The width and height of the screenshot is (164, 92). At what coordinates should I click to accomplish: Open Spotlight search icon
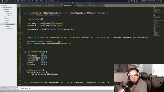coord(159,1)
